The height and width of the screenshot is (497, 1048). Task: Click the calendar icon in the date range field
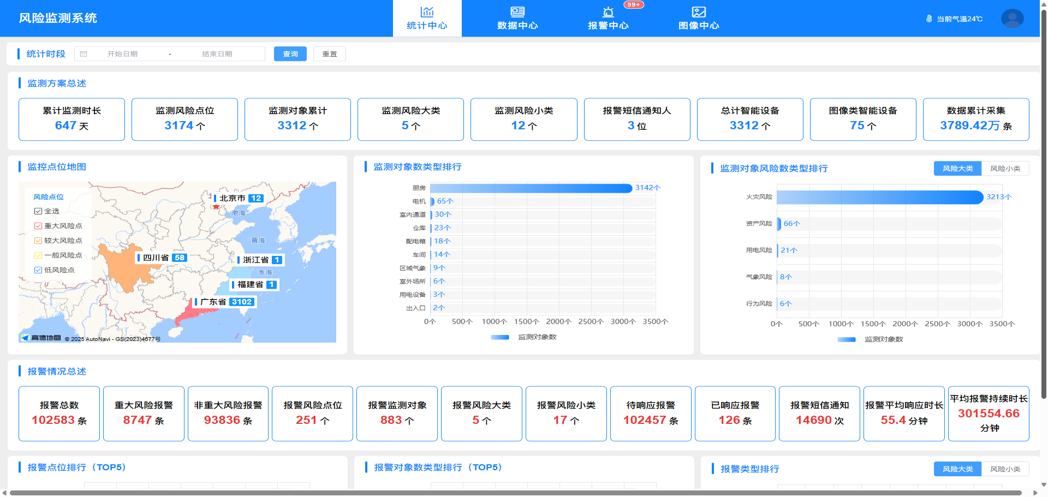[84, 54]
